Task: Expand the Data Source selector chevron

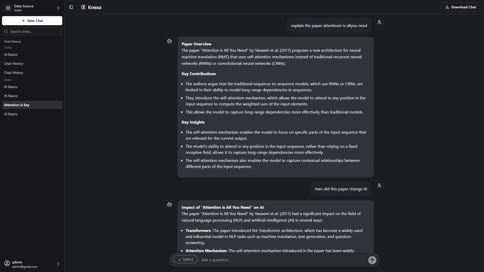Action: 58,8
